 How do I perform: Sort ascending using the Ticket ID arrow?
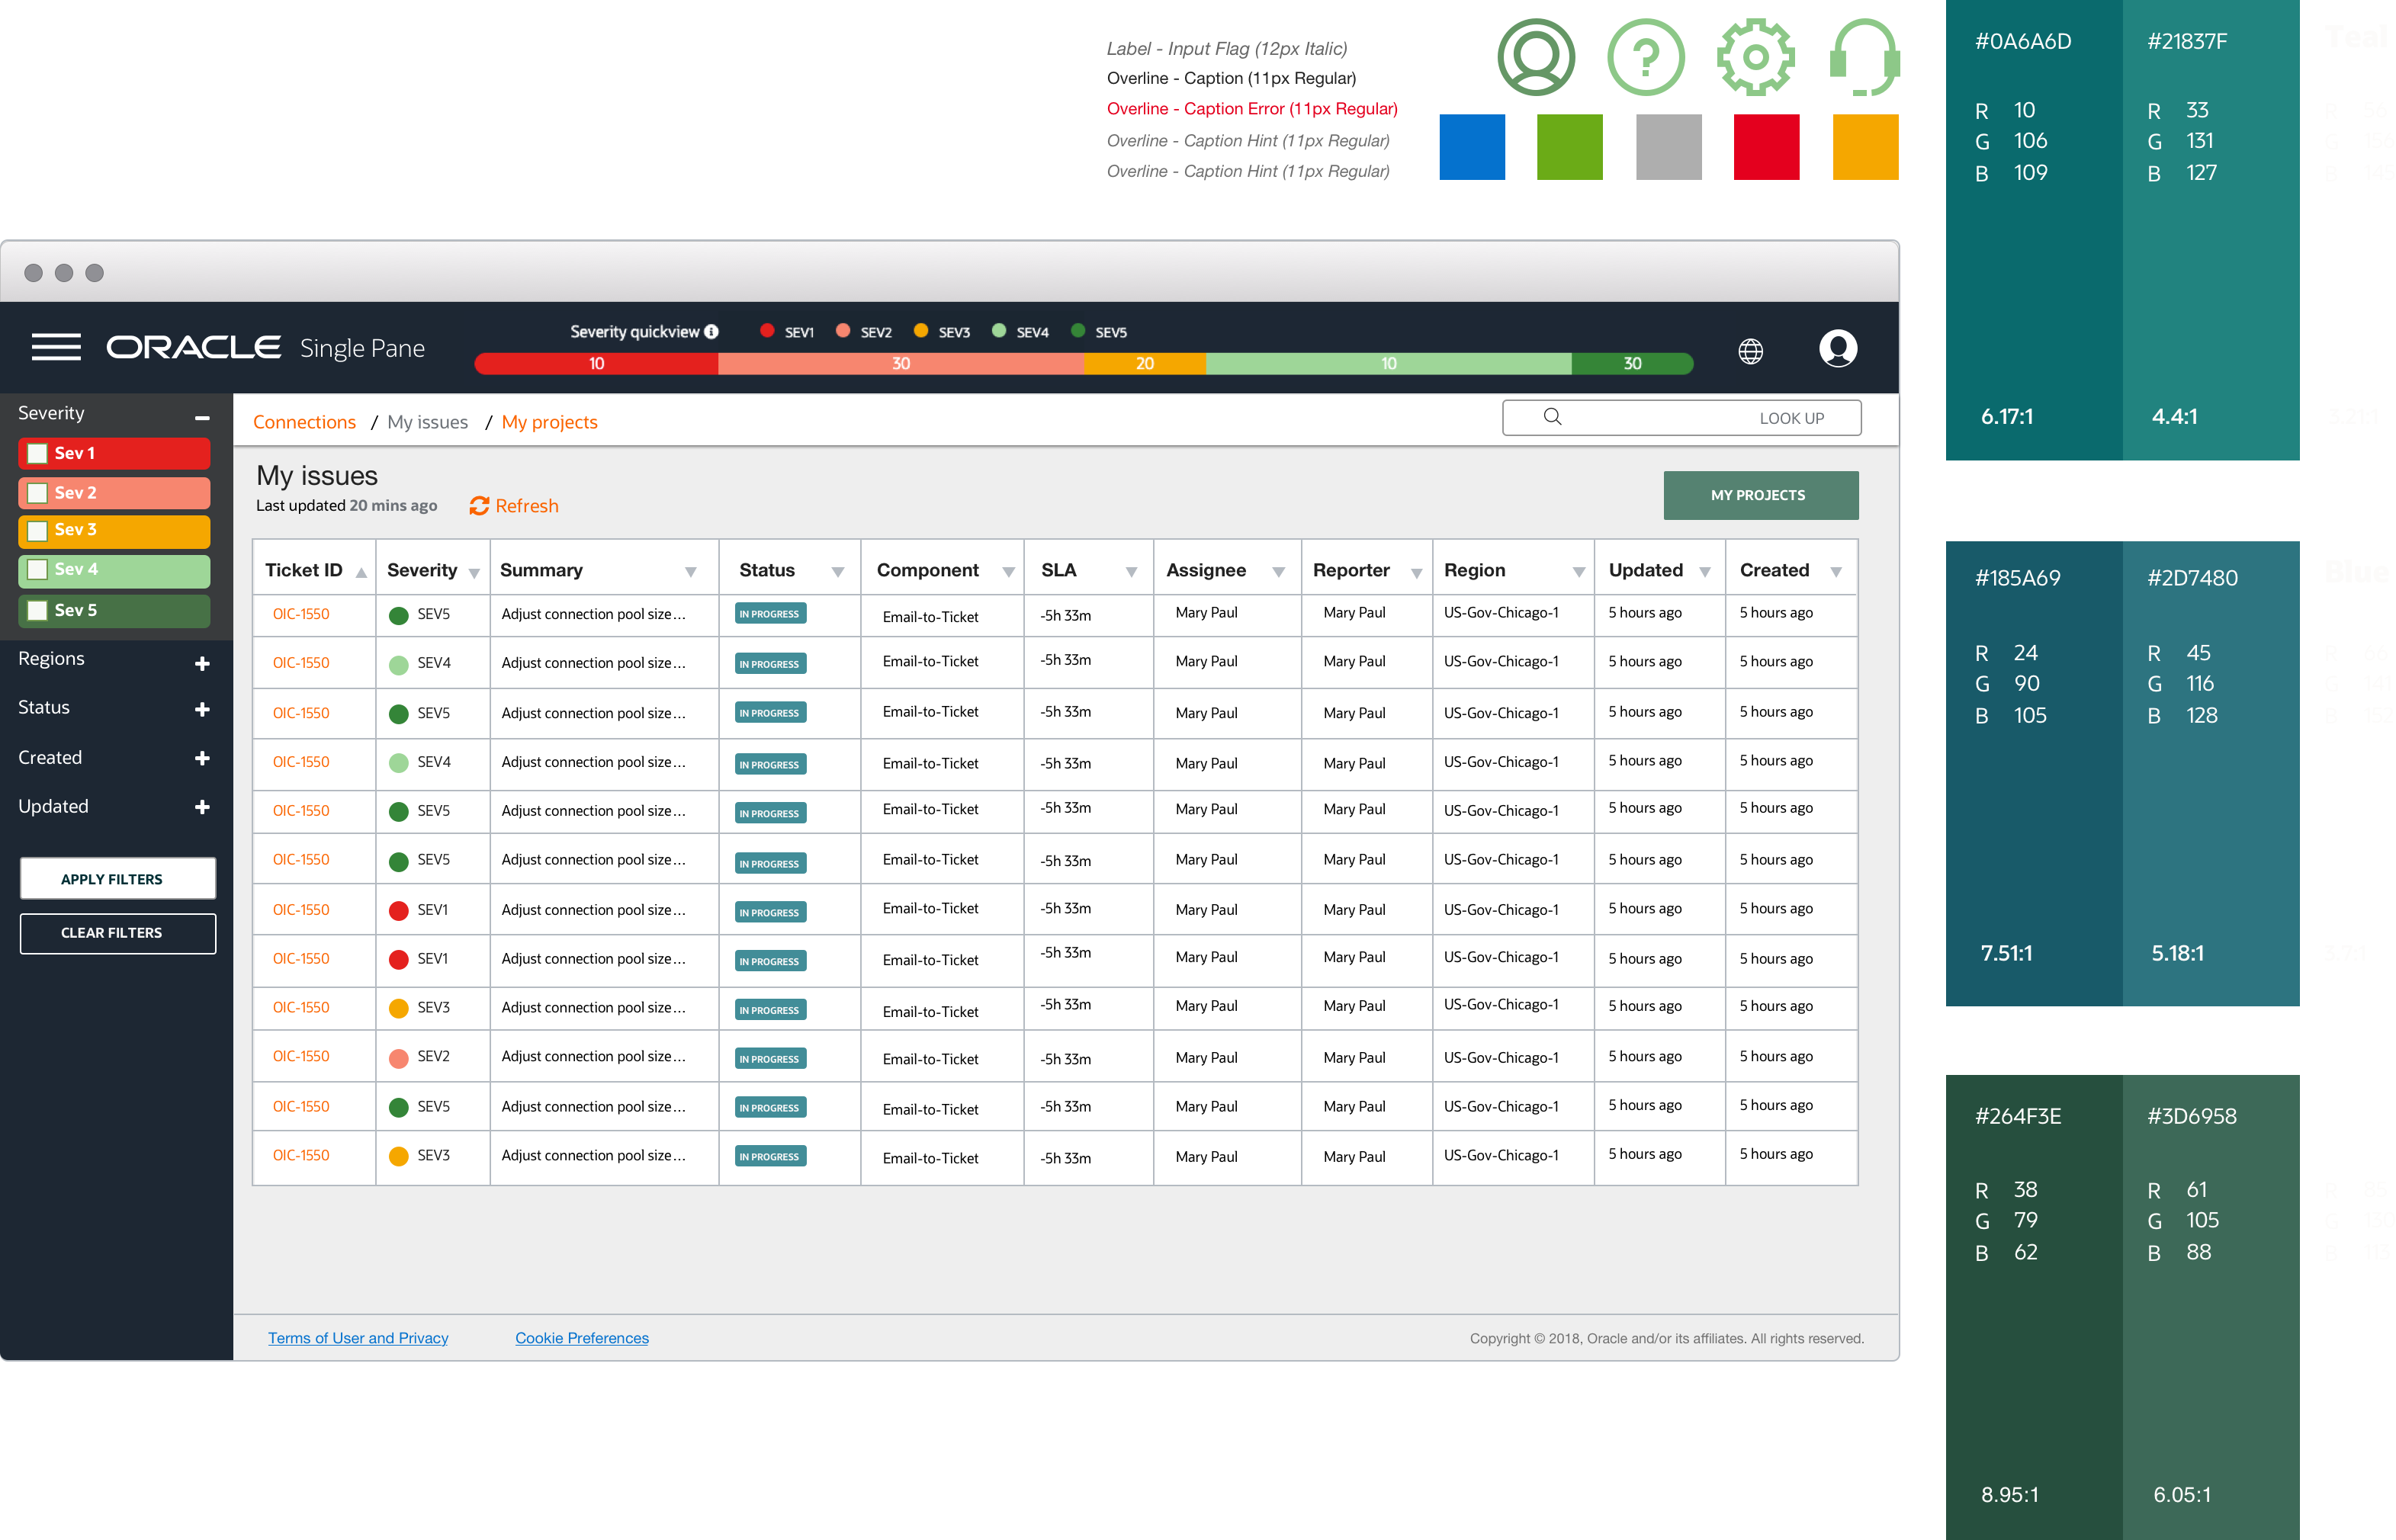click(361, 573)
